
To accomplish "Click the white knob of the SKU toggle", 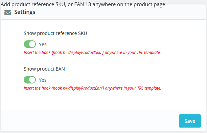I will click(32, 44).
